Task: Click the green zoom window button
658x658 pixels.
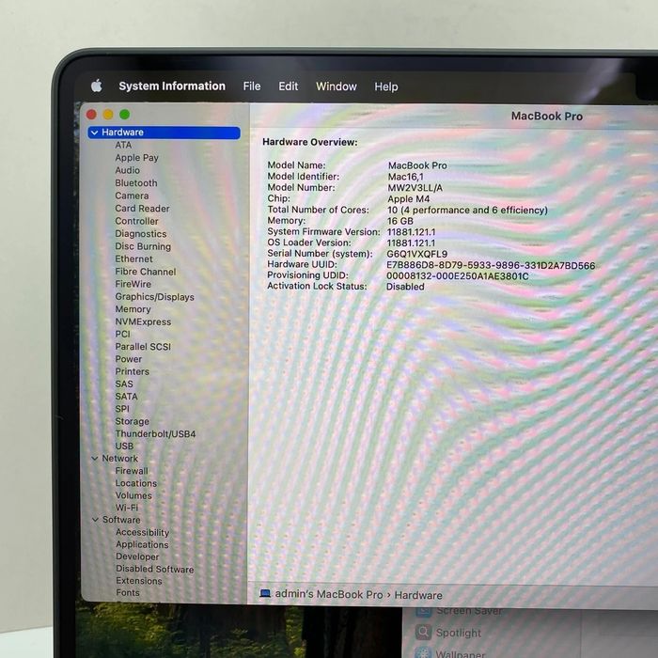Action: [125, 114]
